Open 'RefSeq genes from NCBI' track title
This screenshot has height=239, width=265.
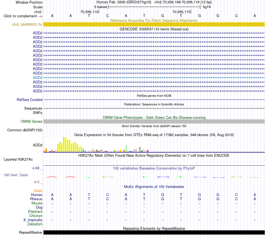(x=154, y=96)
